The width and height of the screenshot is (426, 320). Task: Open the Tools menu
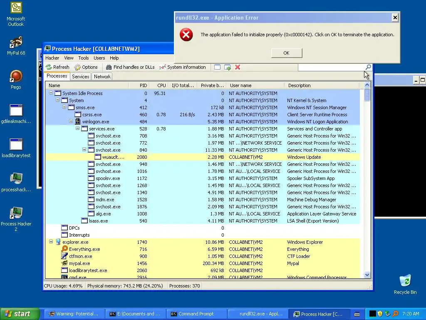[83, 58]
